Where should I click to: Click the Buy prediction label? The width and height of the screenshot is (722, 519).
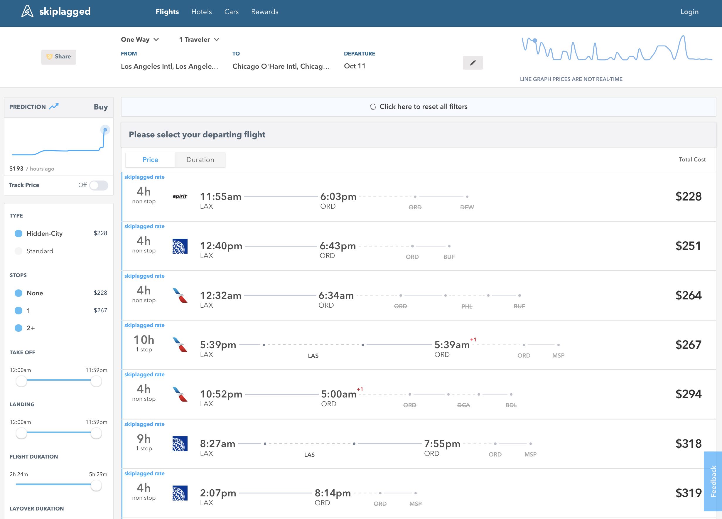point(101,107)
